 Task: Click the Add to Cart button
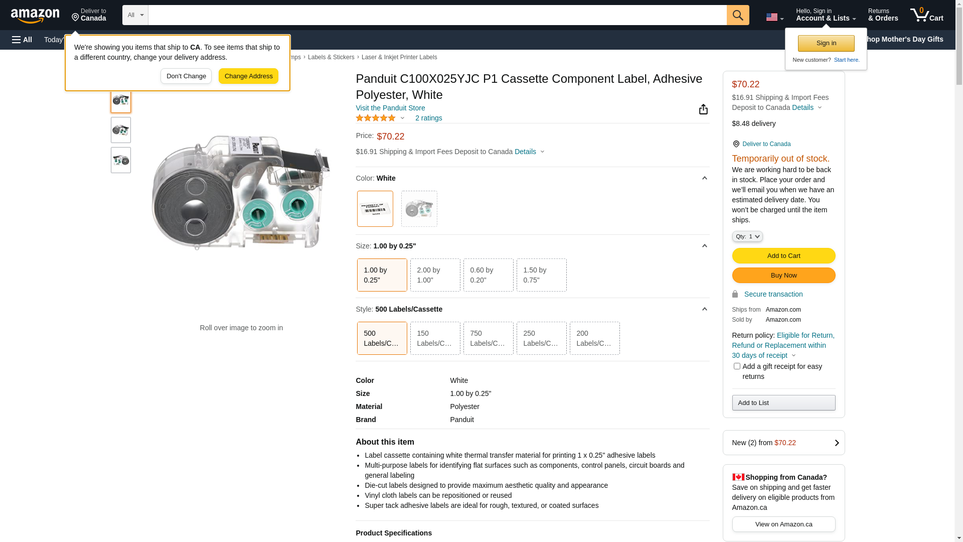(783, 256)
